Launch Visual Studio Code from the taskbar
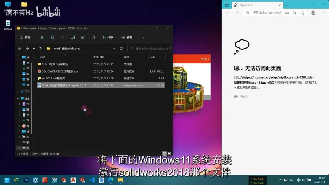 [92, 180]
